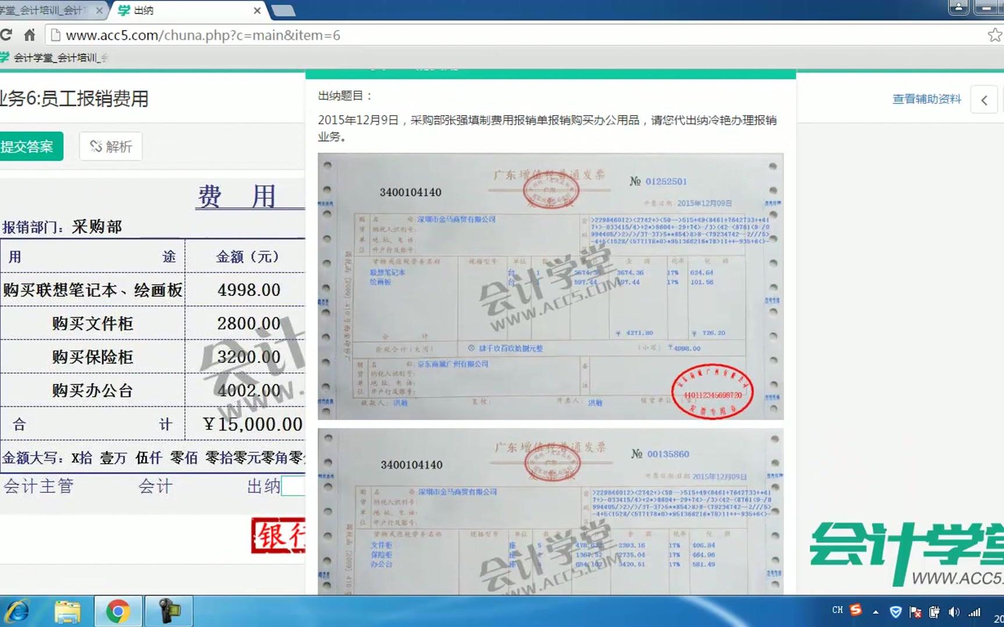Collapse panel with the left chevron button
Viewport: 1004px width, 627px height.
(984, 100)
